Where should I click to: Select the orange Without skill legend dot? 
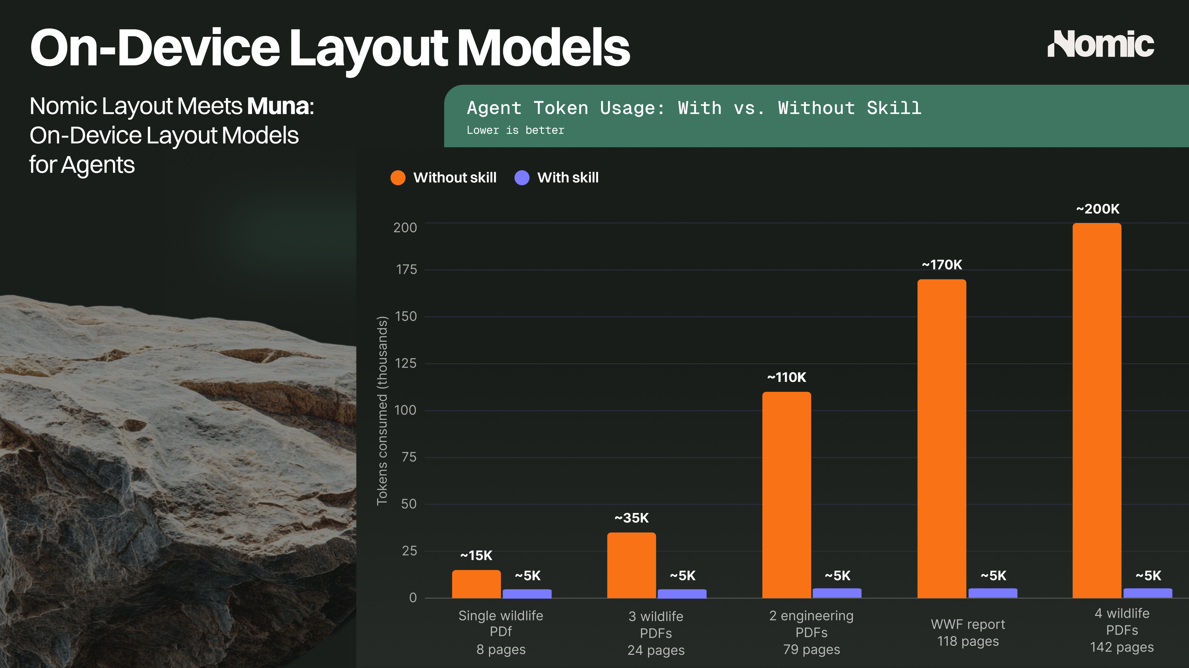coord(398,177)
